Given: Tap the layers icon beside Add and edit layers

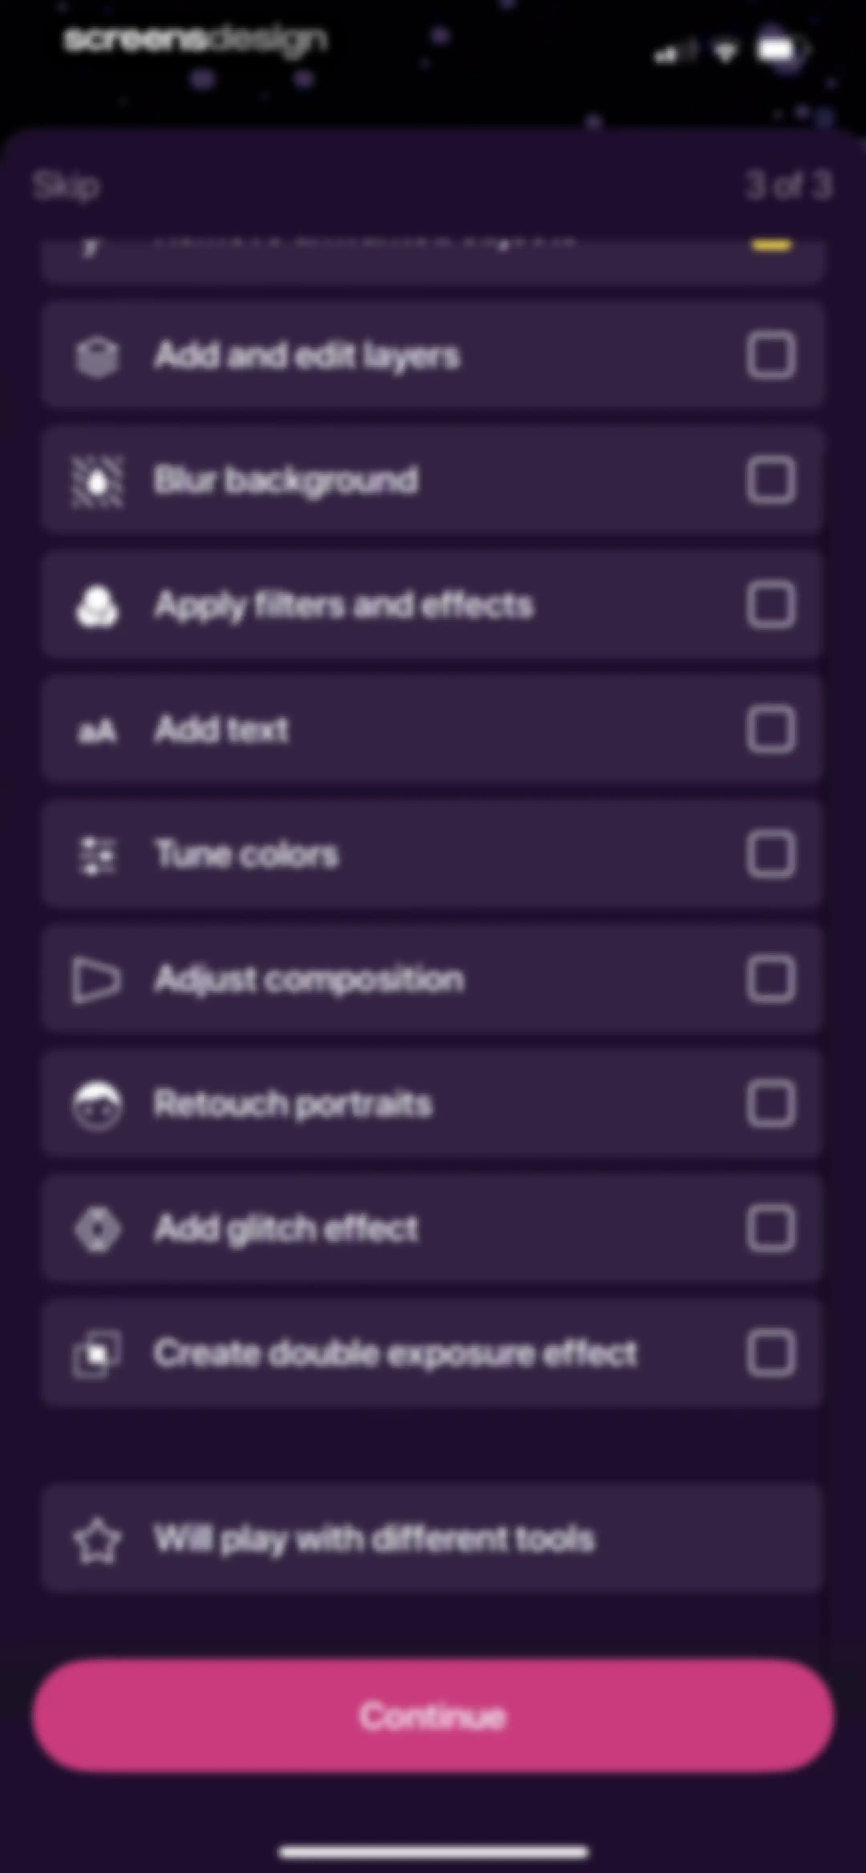Looking at the screenshot, I should (x=97, y=356).
